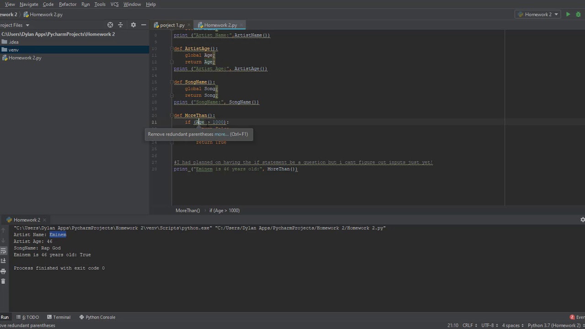585x329 pixels.
Task: Start debugging with the bug icon
Action: tap(579, 14)
